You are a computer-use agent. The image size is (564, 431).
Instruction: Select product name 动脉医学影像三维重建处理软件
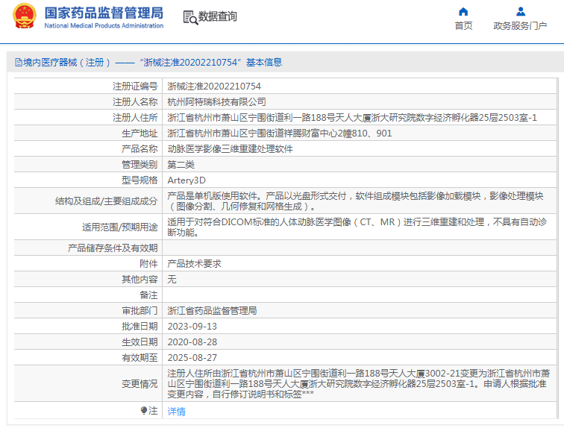pyautogui.click(x=231, y=149)
